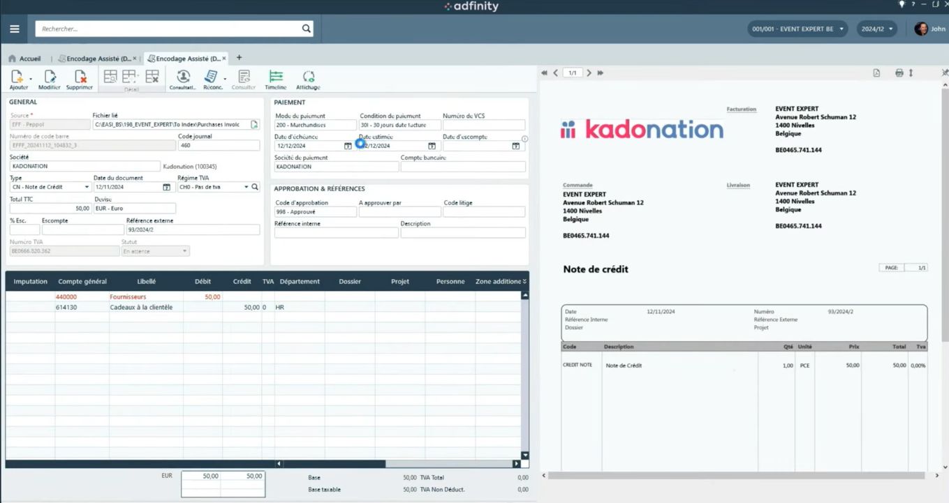
Task: Open the Timeline tool
Action: pyautogui.click(x=276, y=77)
